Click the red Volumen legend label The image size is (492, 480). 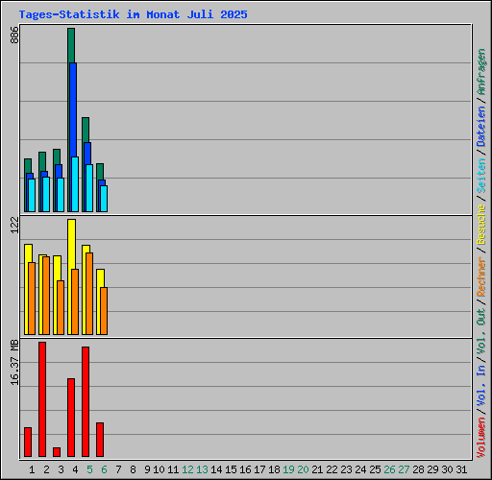pyautogui.click(x=481, y=438)
